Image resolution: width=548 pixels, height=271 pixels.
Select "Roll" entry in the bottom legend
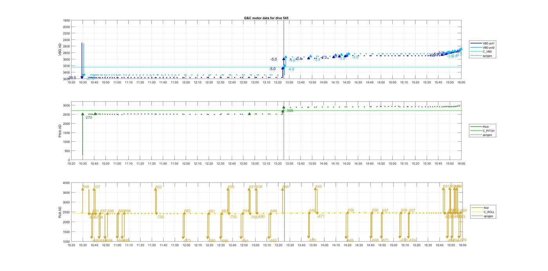pos(486,208)
